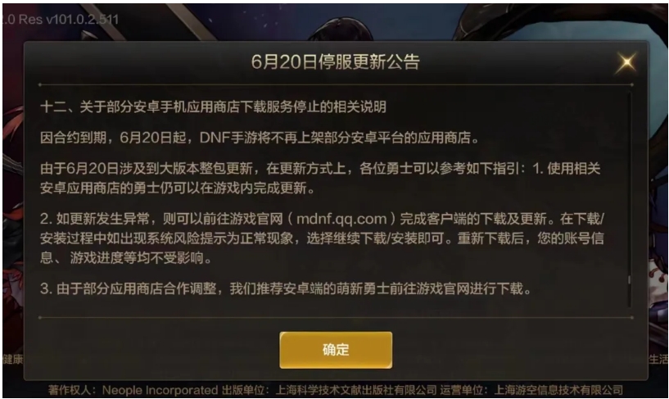Click the 出版单位 上海科学技术文献出版社 footer text

329,390
